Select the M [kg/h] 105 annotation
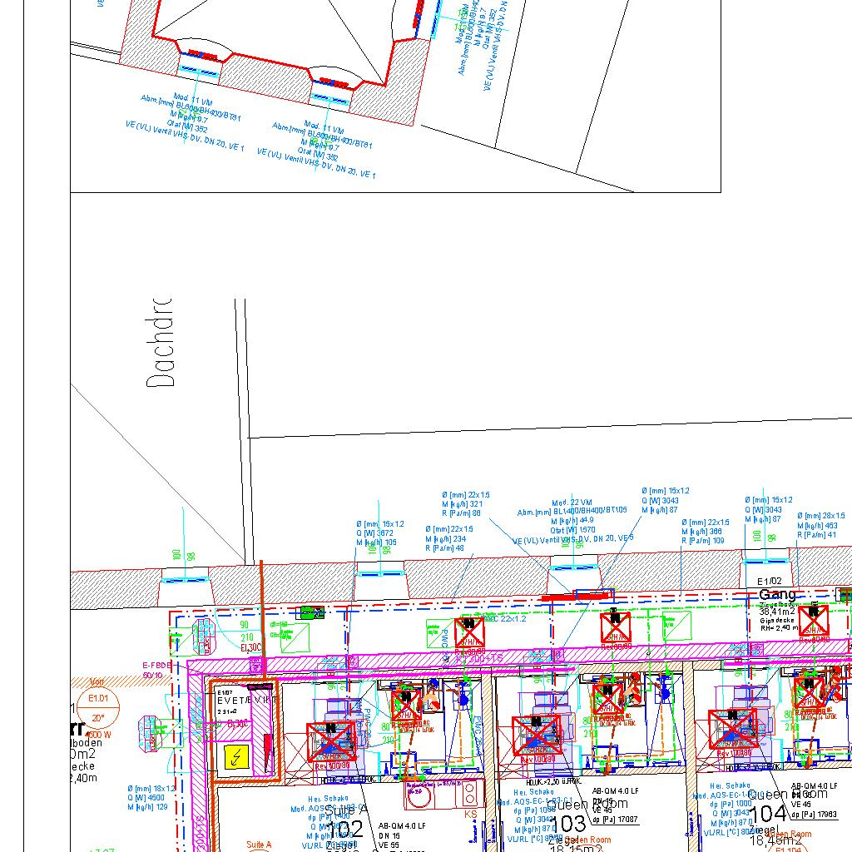 pos(377,542)
